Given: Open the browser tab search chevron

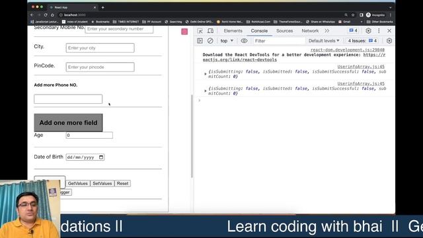Looking at the screenshot, I should point(391,7).
